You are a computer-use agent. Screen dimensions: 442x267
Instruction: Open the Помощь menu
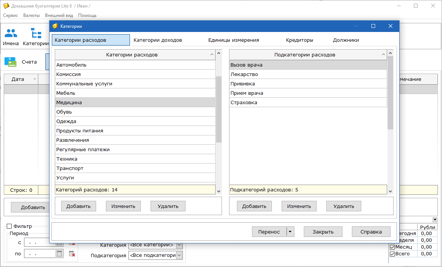(87, 15)
